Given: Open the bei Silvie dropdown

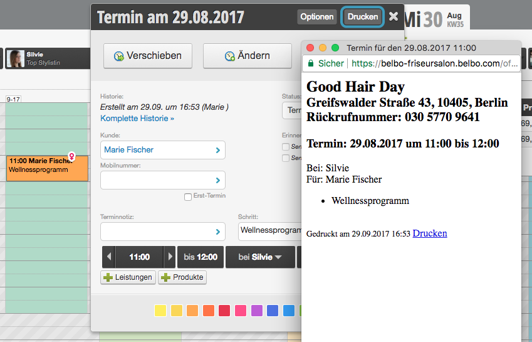Looking at the screenshot, I should (x=260, y=257).
